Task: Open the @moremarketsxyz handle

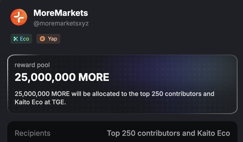Action: [x=61, y=23]
